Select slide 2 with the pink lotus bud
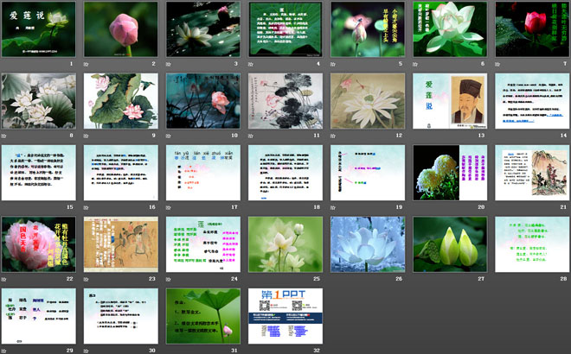Image resolution: width=571 pixels, height=354 pixels. pos(122,29)
